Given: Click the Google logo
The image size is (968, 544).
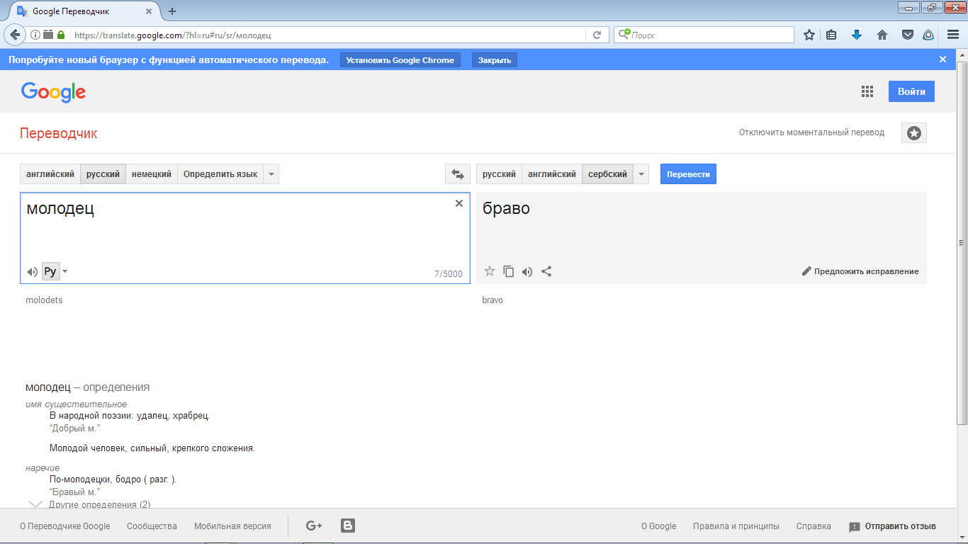Looking at the screenshot, I should point(53,92).
